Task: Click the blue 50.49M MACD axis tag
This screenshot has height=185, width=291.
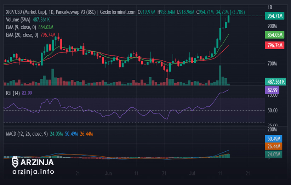Action: 274,139
